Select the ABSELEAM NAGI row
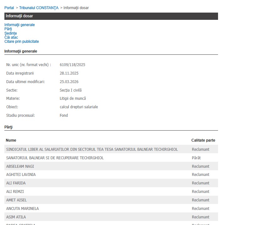This screenshot has width=257, height=225. [x=20, y=166]
